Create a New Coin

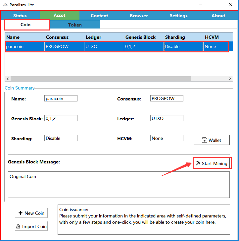[x=31, y=213]
